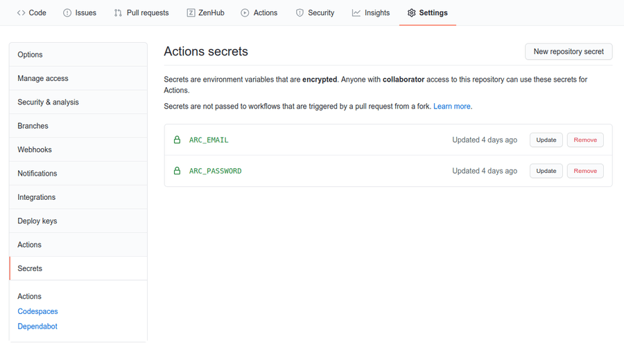Click the ARC_EMAIL secret name

point(209,140)
